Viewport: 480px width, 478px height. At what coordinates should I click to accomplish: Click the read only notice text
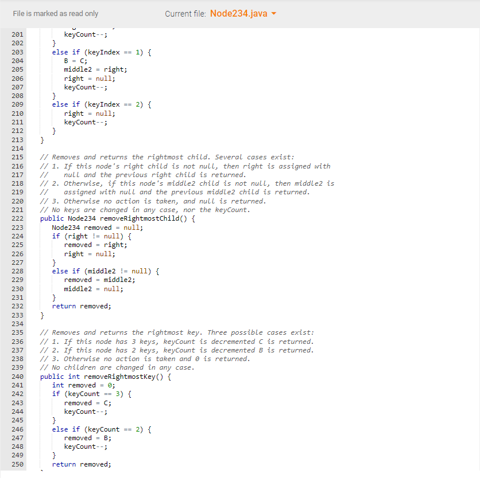56,13
